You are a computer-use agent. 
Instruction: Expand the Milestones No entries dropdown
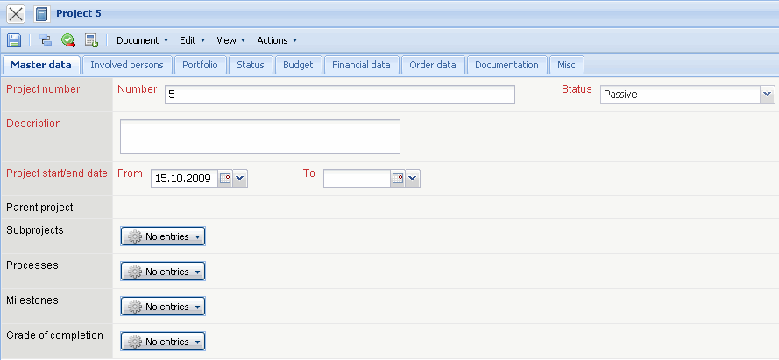pyautogui.click(x=163, y=307)
